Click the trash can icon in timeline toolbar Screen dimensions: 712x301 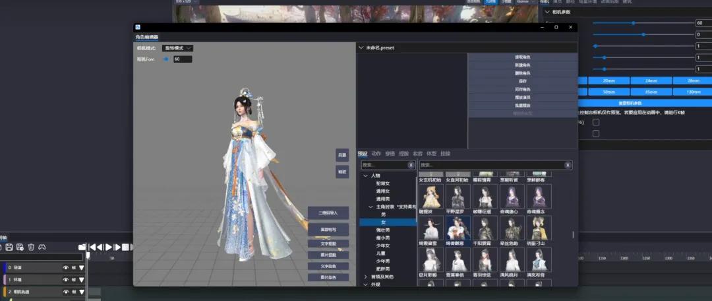(x=31, y=247)
